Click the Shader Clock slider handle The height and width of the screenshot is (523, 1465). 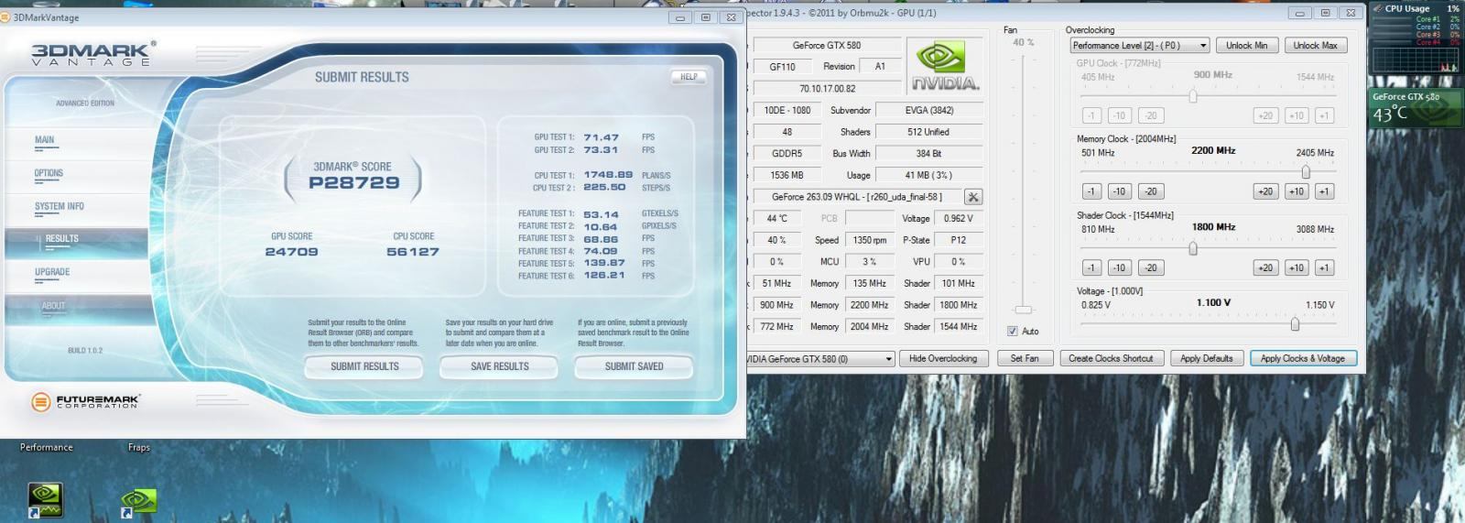1192,248
